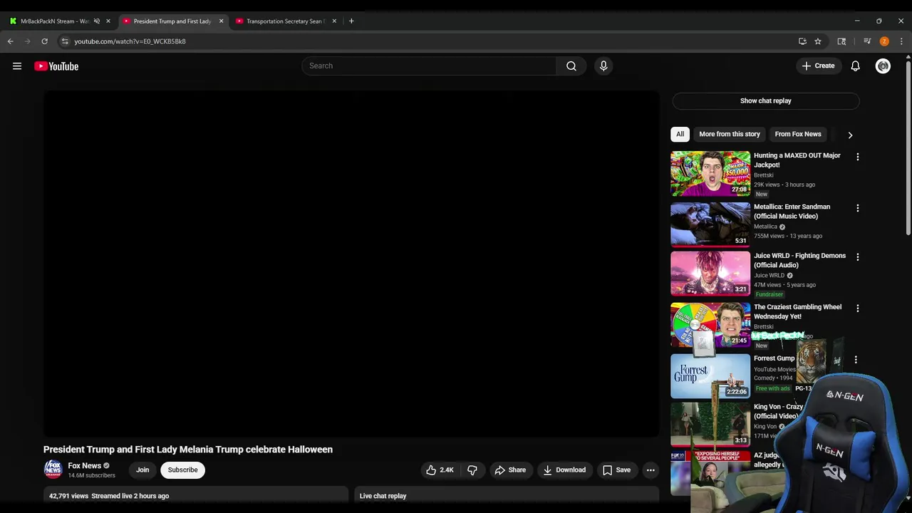
Task: Open Forrest Gump movie thumbnail
Action: pyautogui.click(x=710, y=376)
